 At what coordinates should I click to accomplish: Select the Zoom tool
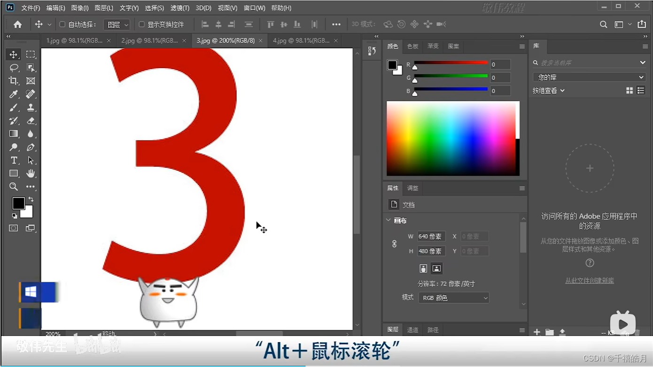coord(14,187)
